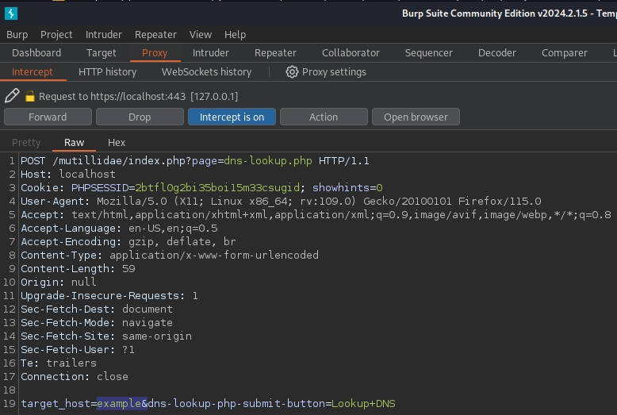Viewport: 617px width, 415px height.
Task: Open the Help menu
Action: pyautogui.click(x=235, y=34)
